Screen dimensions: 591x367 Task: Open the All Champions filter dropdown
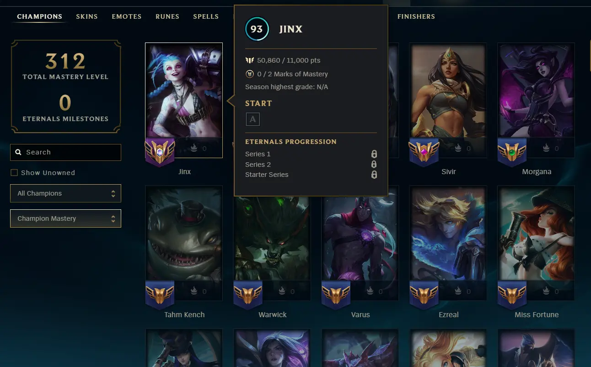(x=65, y=193)
